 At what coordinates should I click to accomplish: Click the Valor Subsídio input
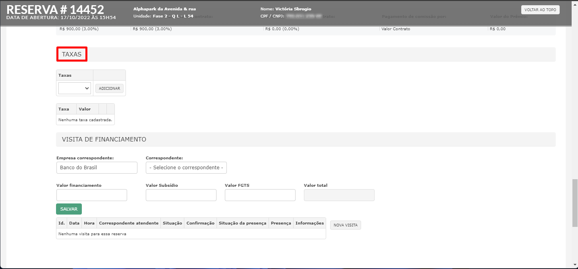point(181,195)
